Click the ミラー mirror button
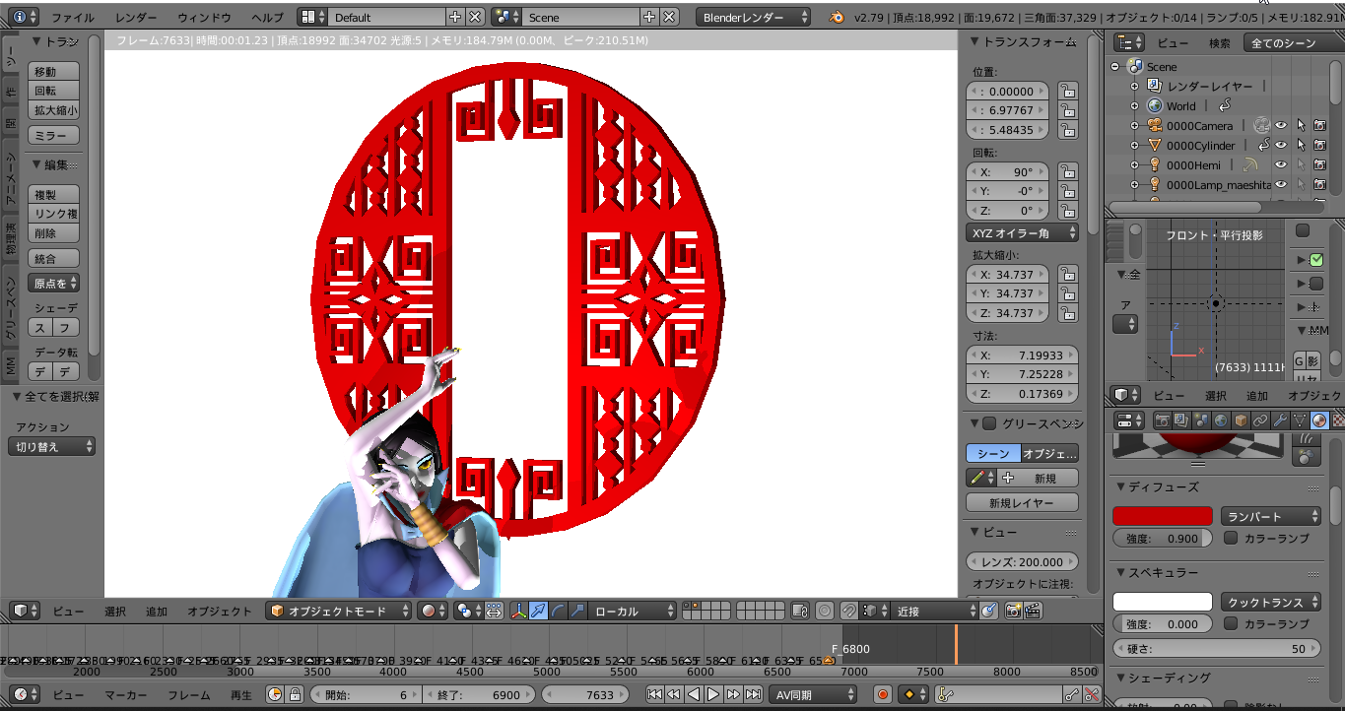Screen dimensions: 1345x711 [x=53, y=136]
